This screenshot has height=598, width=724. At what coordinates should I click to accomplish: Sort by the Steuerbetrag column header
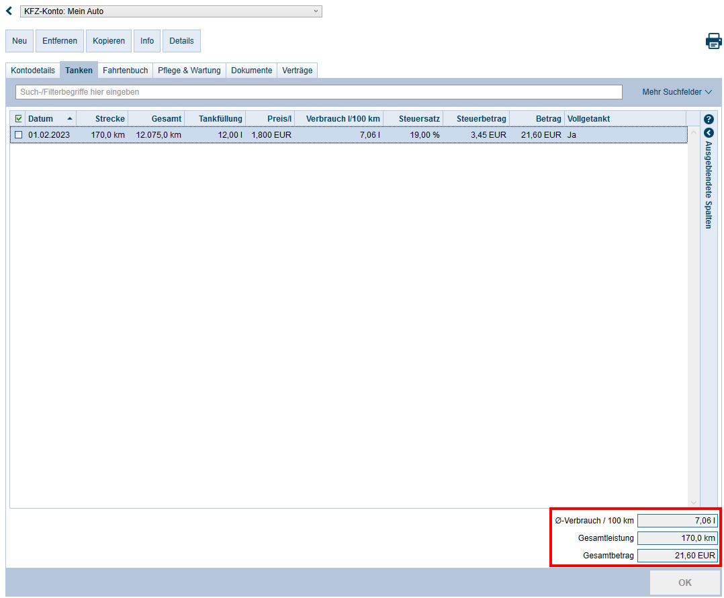tap(476, 119)
